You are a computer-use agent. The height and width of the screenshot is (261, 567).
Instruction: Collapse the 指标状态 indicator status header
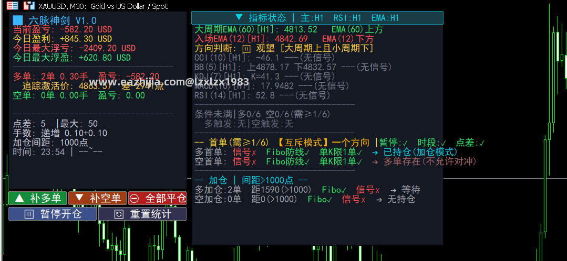coord(317,18)
